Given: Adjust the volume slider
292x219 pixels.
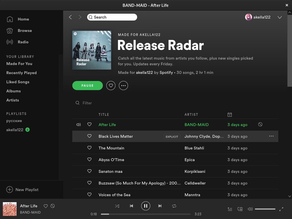Looking at the screenshot, I should tap(265, 209).
